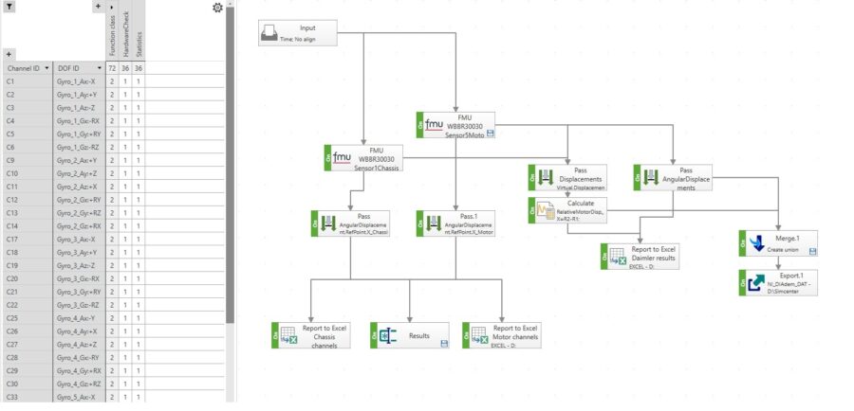This screenshot has width=854, height=411.
Task: Select Export.1 node title
Action: tap(790, 275)
